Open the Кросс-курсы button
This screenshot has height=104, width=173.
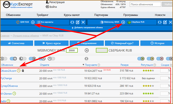coord(52,43)
